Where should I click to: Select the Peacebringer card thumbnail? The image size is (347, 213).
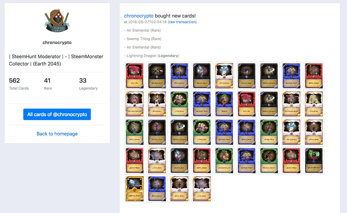(x=157, y=104)
